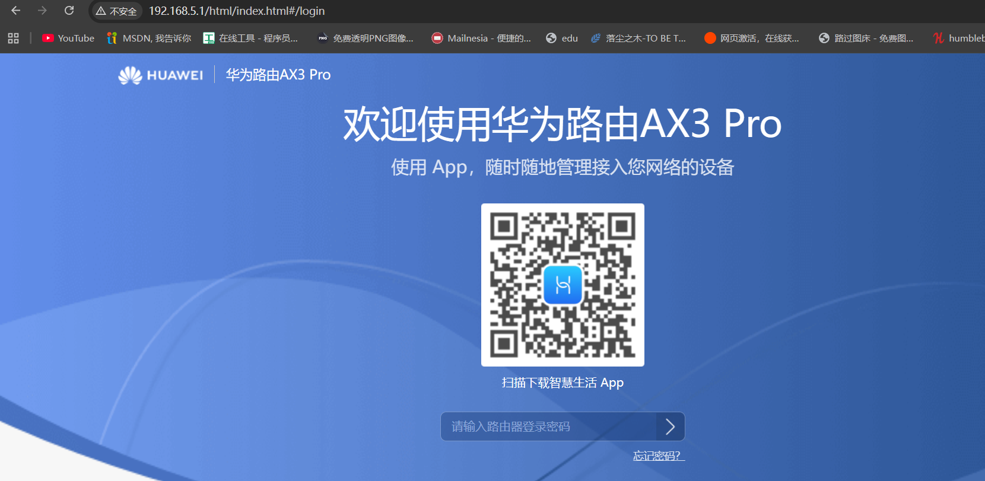
Task: Click the Huawei logo in page header
Action: 160,75
